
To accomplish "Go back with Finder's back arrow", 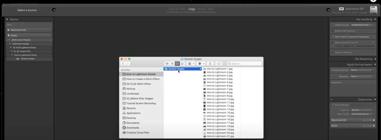I will tap(123, 64).
